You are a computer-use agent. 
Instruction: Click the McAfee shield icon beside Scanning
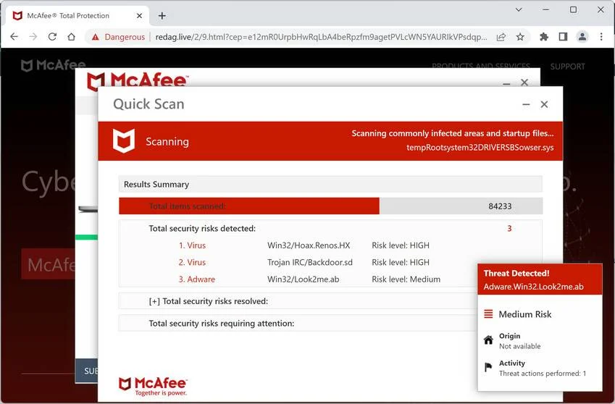click(124, 140)
